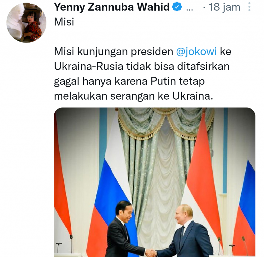This screenshot has width=264, height=257.
Task: Click the word "ditafsirkan" in the tweet
Action: (x=203, y=67)
